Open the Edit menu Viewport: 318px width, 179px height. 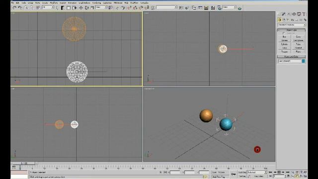click(18, 3)
